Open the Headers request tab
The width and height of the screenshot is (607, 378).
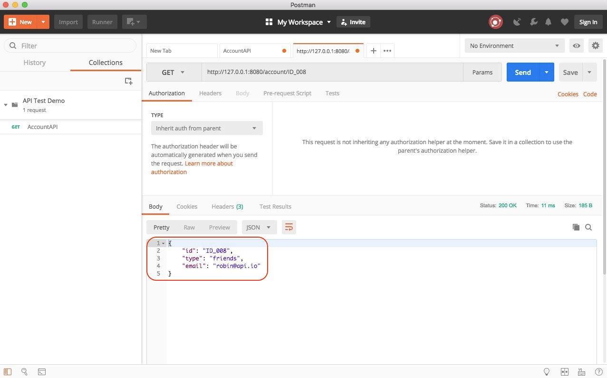click(x=210, y=93)
